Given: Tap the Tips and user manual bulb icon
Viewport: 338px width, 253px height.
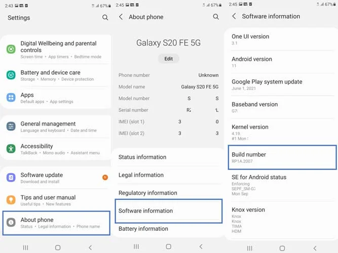Looking at the screenshot, I should [x=11, y=200].
